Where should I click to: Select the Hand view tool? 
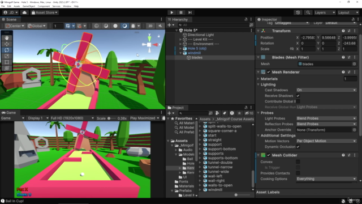click(x=7, y=38)
